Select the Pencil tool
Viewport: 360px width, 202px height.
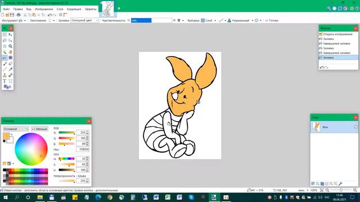tap(4, 70)
